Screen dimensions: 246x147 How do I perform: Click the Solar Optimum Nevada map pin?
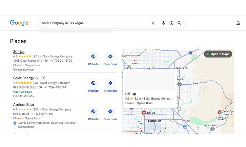220,112
